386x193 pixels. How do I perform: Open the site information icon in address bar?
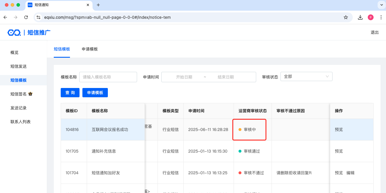coord(38,17)
